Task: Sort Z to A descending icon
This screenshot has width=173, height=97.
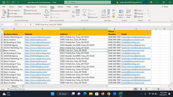Action: tap(73, 16)
